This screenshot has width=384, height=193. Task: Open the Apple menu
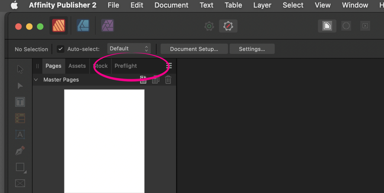(x=14, y=5)
